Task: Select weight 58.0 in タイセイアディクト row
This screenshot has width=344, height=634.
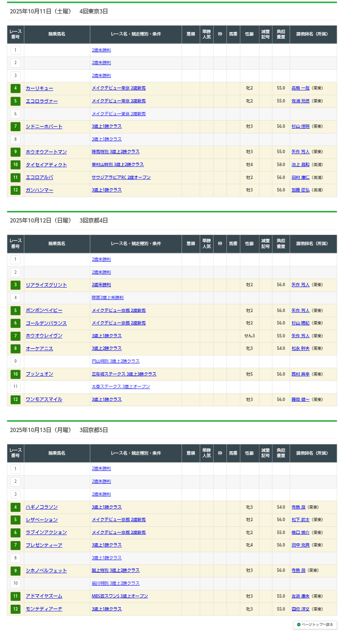Action: [281, 165]
